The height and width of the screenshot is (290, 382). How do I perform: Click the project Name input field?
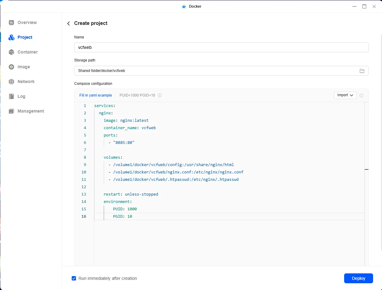[x=221, y=47]
